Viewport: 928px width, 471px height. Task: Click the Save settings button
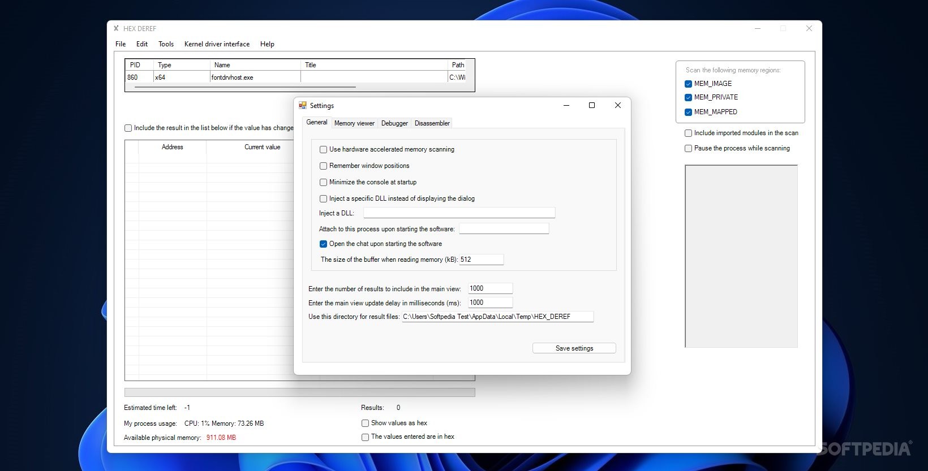pos(574,348)
